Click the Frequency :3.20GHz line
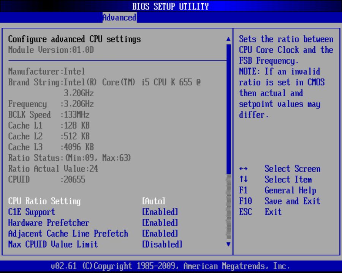Screen dimensions: 342x273 click(x=51, y=104)
